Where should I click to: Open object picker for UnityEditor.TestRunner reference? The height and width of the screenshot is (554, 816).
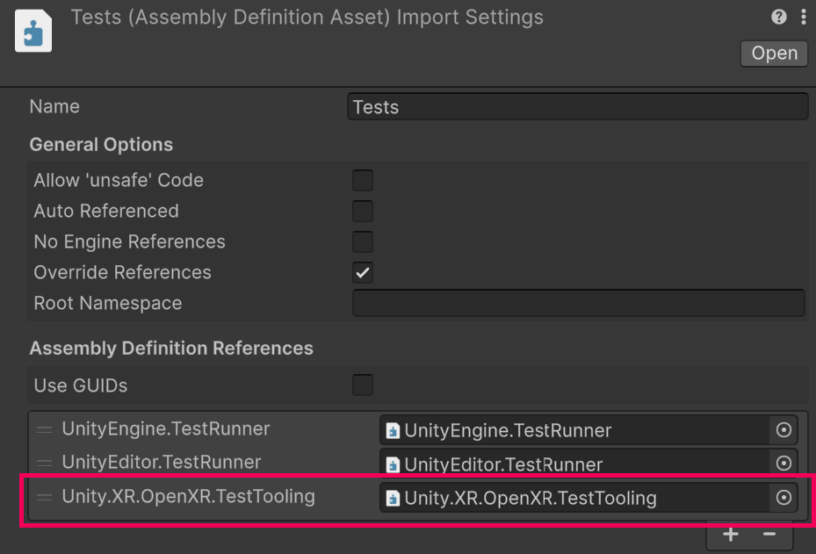pyautogui.click(x=784, y=463)
